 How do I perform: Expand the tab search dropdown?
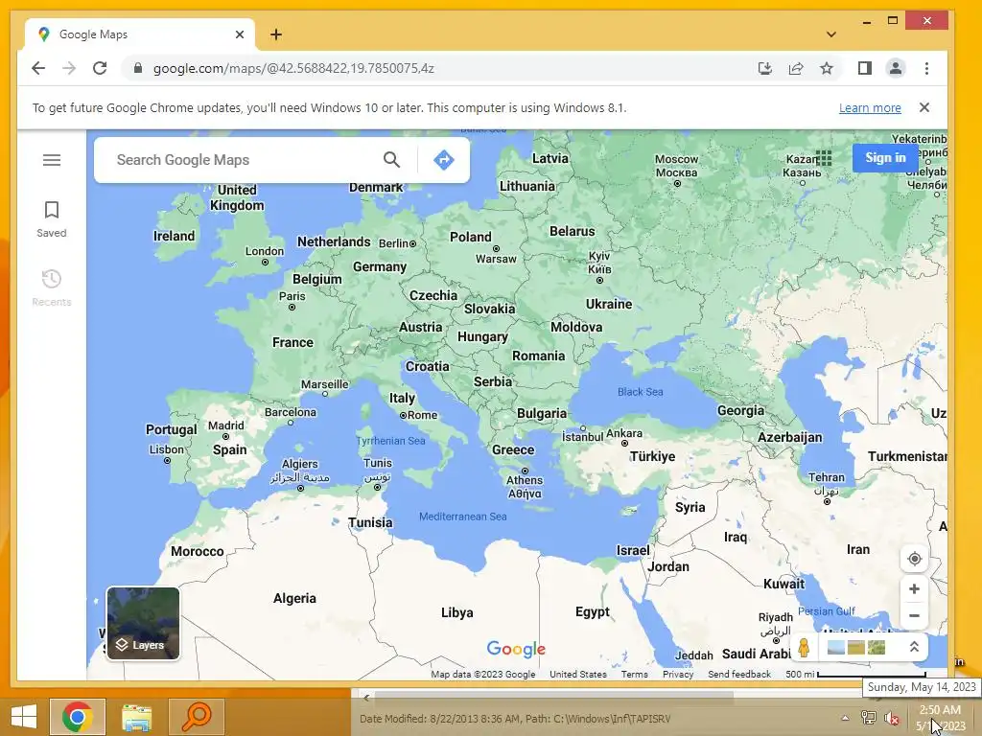pyautogui.click(x=831, y=34)
